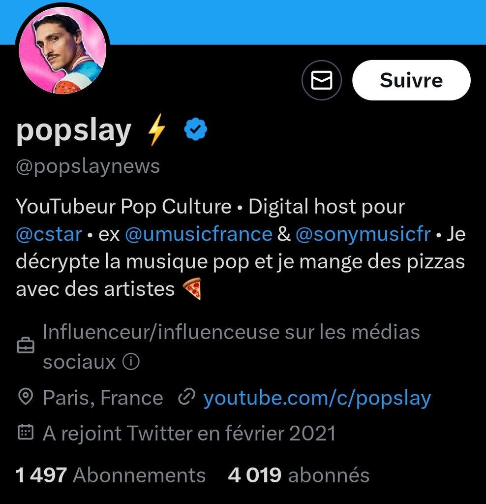Click the chain link icon
Viewport: 486px width, 504px height.
pyautogui.click(x=186, y=397)
